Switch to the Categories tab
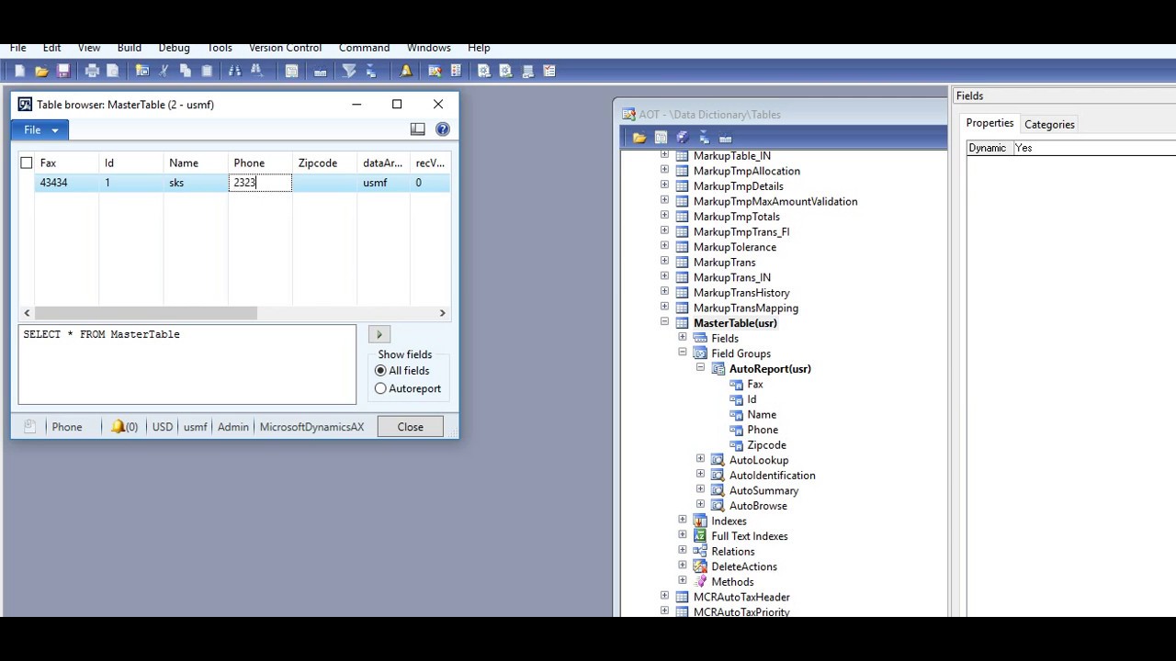Image resolution: width=1176 pixels, height=661 pixels. tap(1049, 124)
